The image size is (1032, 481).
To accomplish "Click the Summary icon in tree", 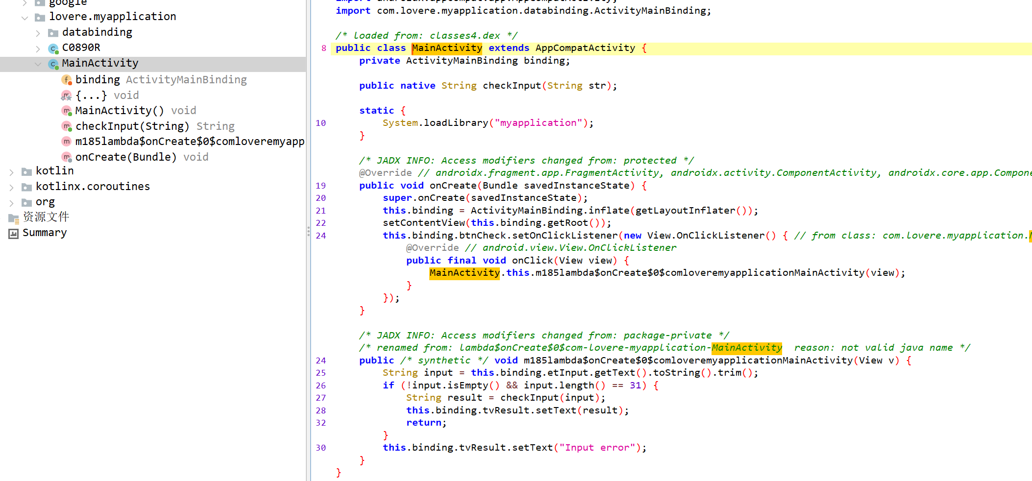I will click(13, 233).
